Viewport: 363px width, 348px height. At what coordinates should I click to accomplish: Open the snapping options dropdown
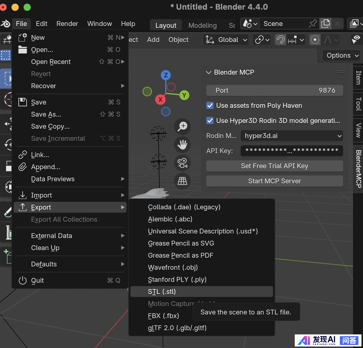tap(296, 40)
